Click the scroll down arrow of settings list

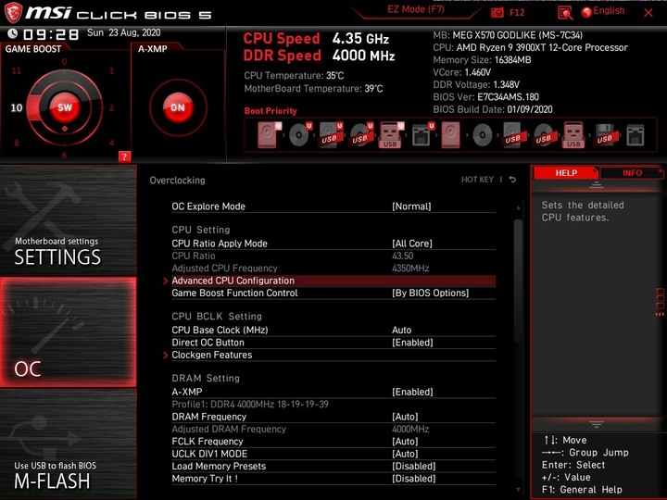pyautogui.click(x=518, y=490)
